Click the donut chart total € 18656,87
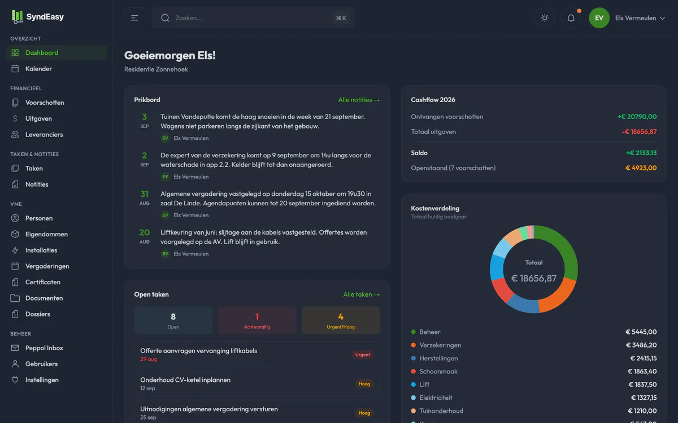Viewport: 678px width, 423px height. (x=534, y=278)
